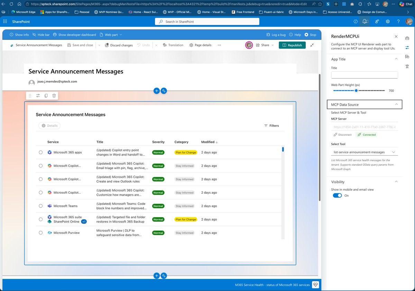Image resolution: width=415 pixels, height=291 pixels.
Task: Click the Republish button
Action: (292, 45)
